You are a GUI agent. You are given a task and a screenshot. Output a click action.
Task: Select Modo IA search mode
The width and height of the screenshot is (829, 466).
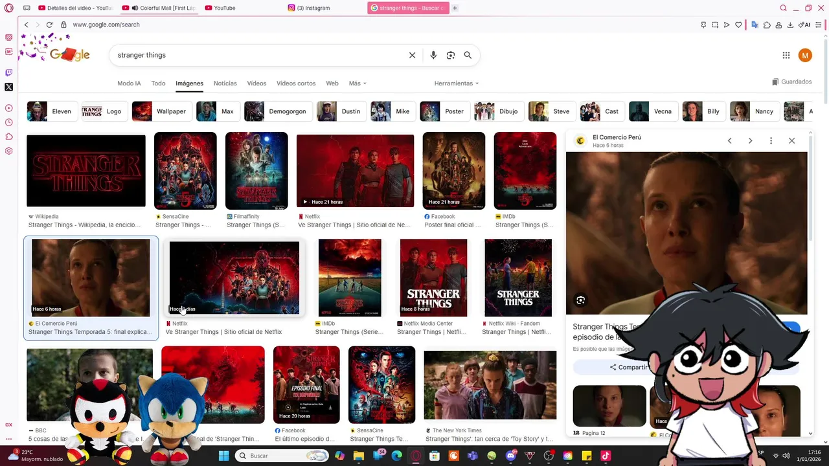coord(129,83)
